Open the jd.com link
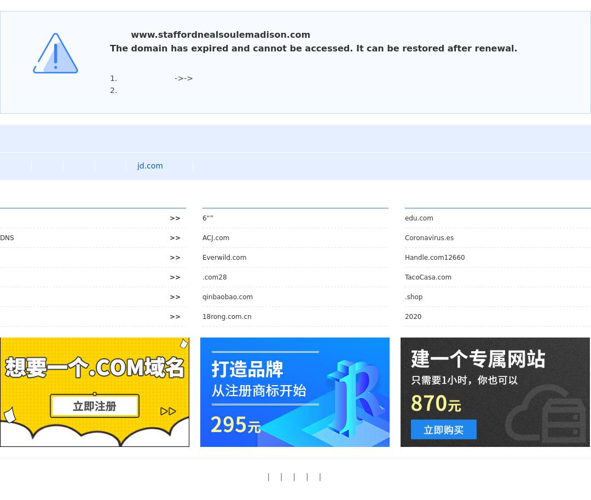591x500 pixels. pyautogui.click(x=150, y=166)
